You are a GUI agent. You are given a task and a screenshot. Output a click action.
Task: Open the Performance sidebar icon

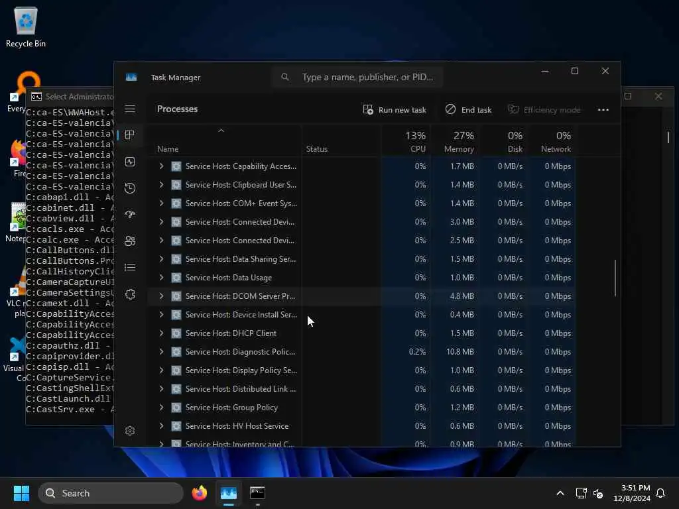click(130, 162)
